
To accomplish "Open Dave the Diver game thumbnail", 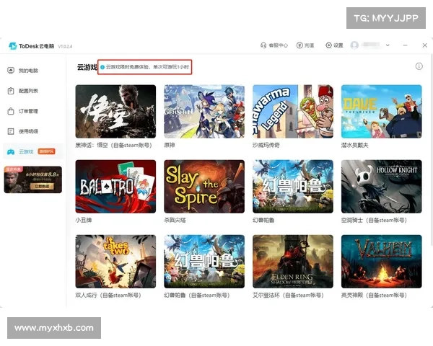I will coord(381,112).
